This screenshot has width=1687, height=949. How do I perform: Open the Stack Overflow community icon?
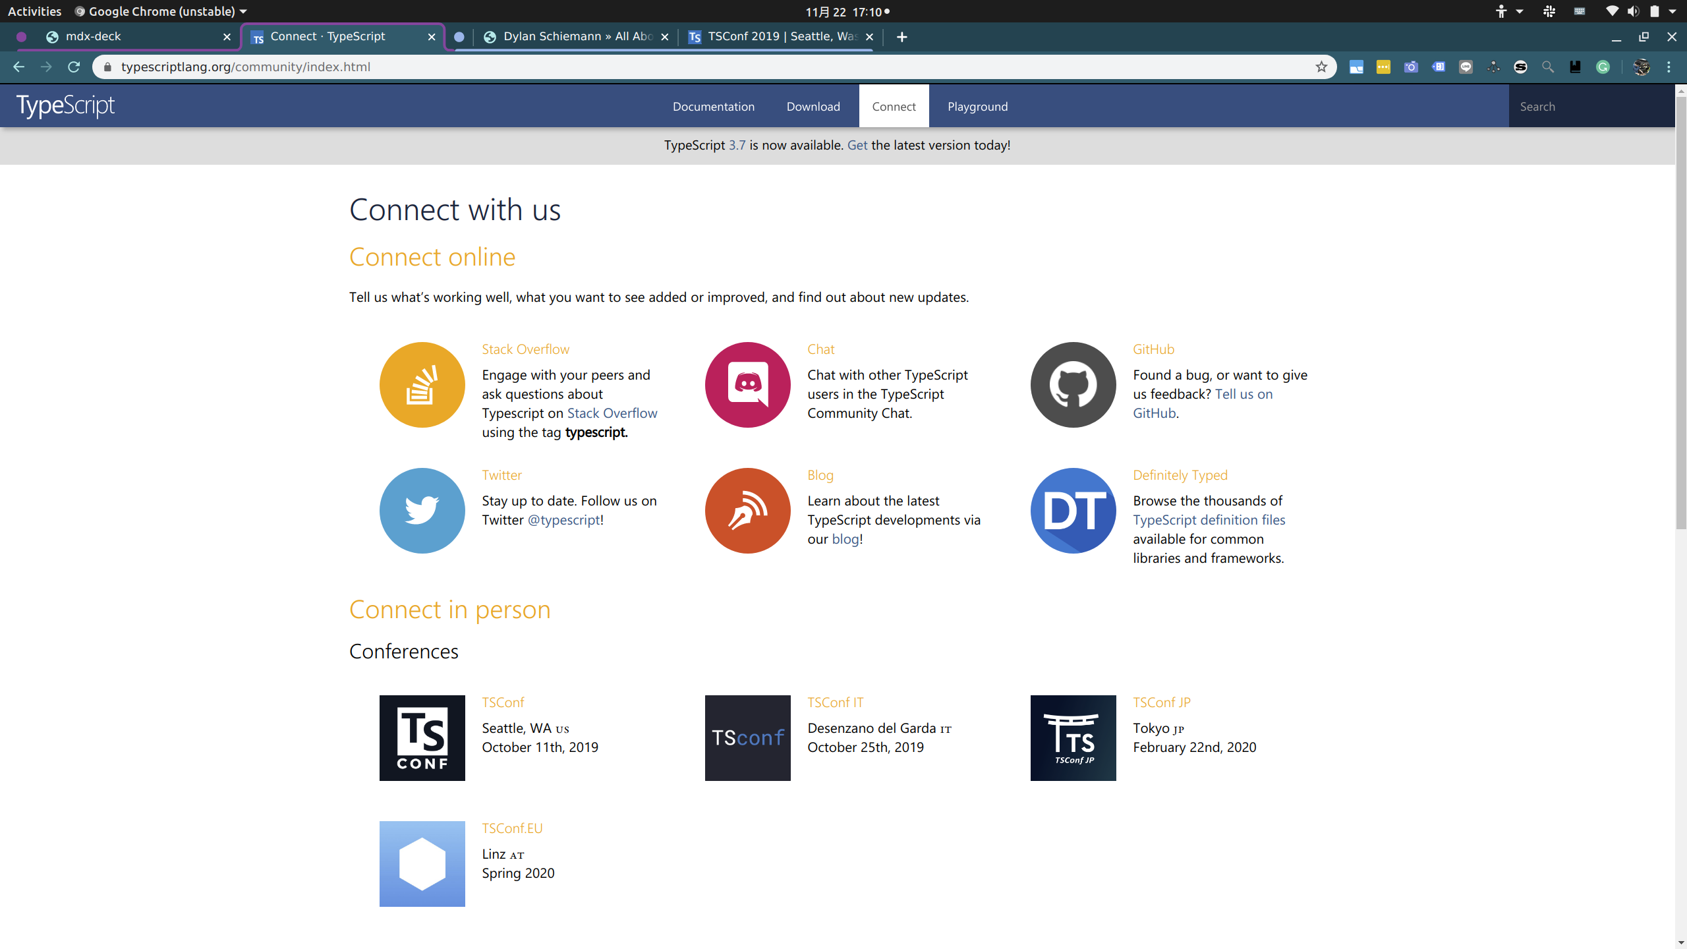(422, 385)
